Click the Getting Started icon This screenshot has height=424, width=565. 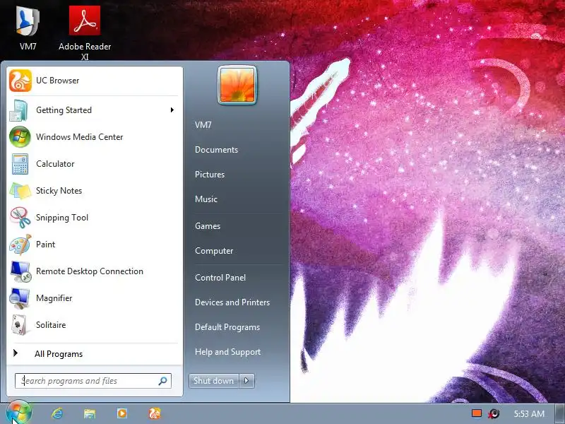click(19, 110)
